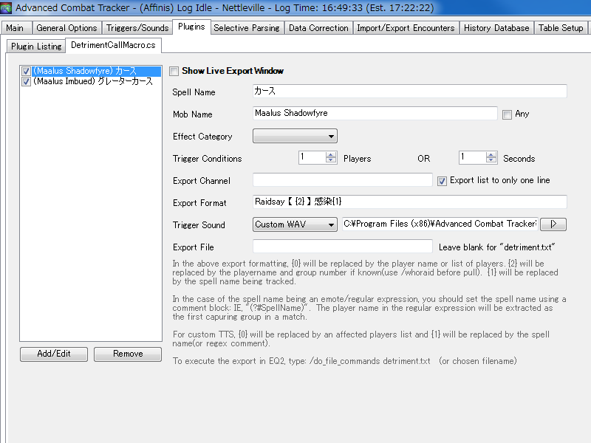Click the Advanced Combat Tracker title bar icon
This screenshot has width=591, height=443.
pos(6,7)
